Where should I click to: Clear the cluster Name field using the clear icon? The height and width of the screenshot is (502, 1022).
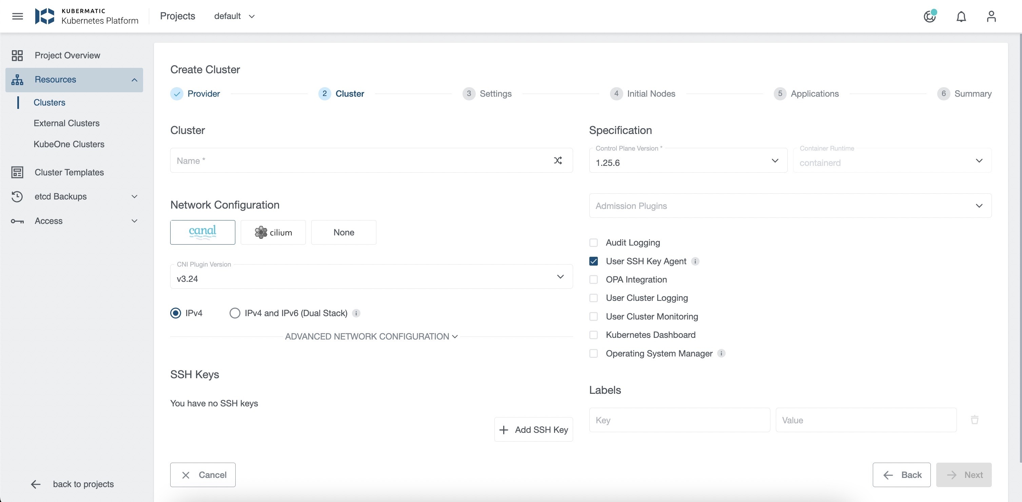pyautogui.click(x=558, y=160)
